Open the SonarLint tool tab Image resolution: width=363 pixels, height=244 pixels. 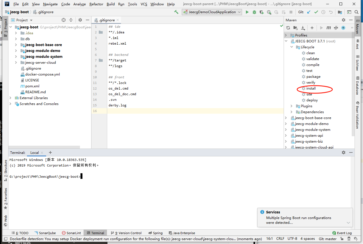point(71,233)
